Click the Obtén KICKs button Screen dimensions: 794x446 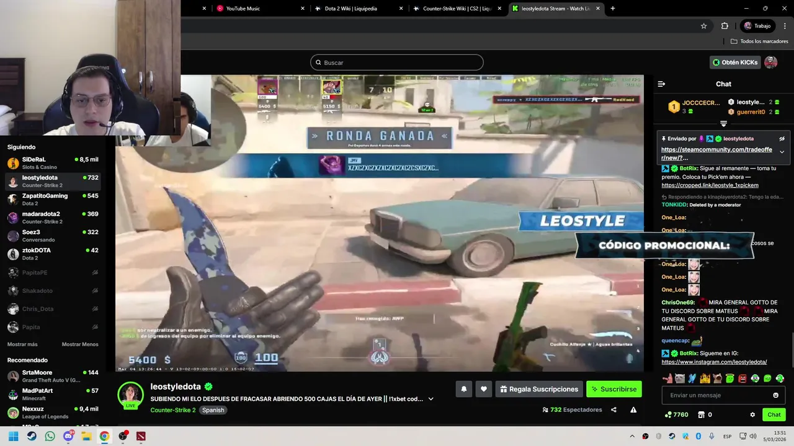point(735,62)
